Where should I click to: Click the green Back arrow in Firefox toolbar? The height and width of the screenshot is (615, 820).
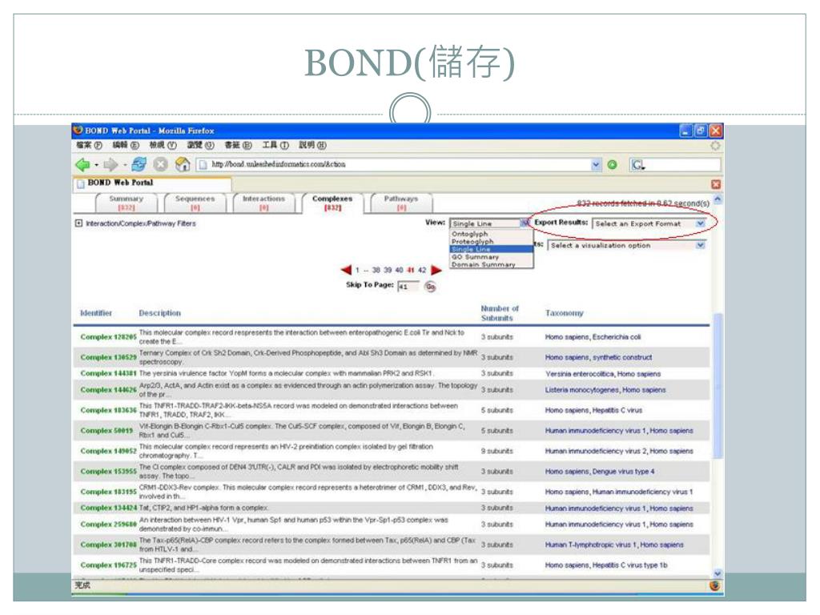[x=82, y=165]
